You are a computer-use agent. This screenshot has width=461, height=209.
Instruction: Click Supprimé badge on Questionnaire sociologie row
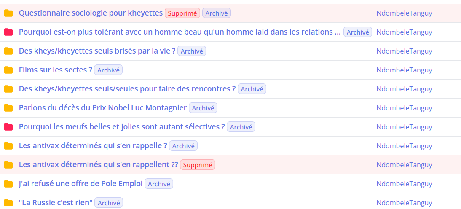pyautogui.click(x=182, y=13)
